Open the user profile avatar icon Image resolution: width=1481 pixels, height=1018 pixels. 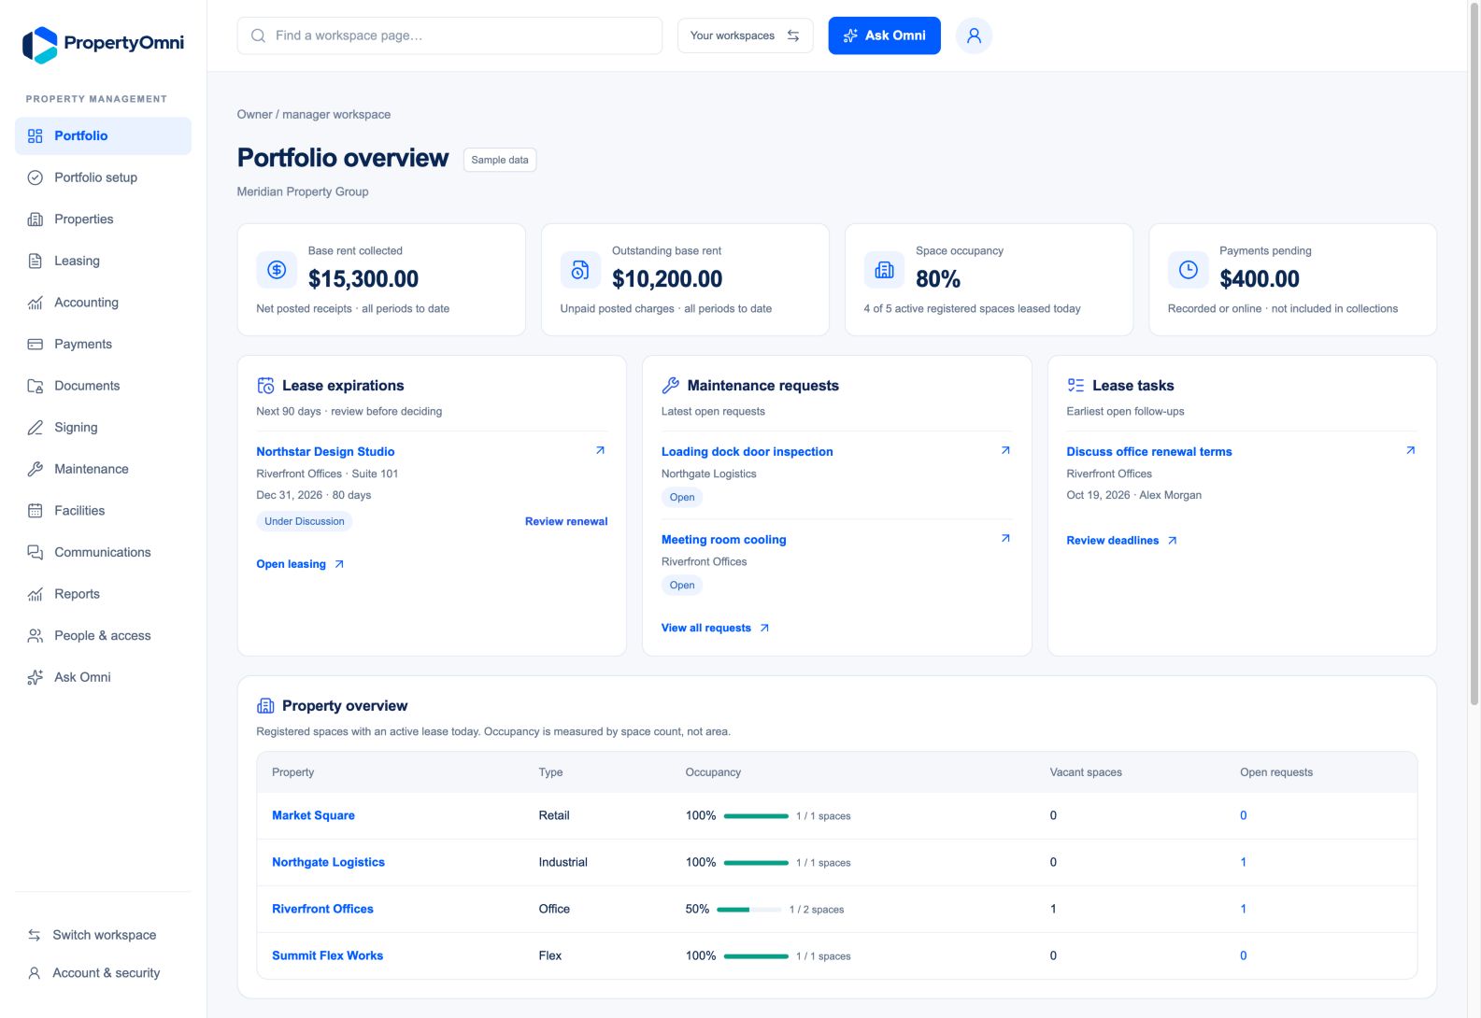click(x=974, y=35)
